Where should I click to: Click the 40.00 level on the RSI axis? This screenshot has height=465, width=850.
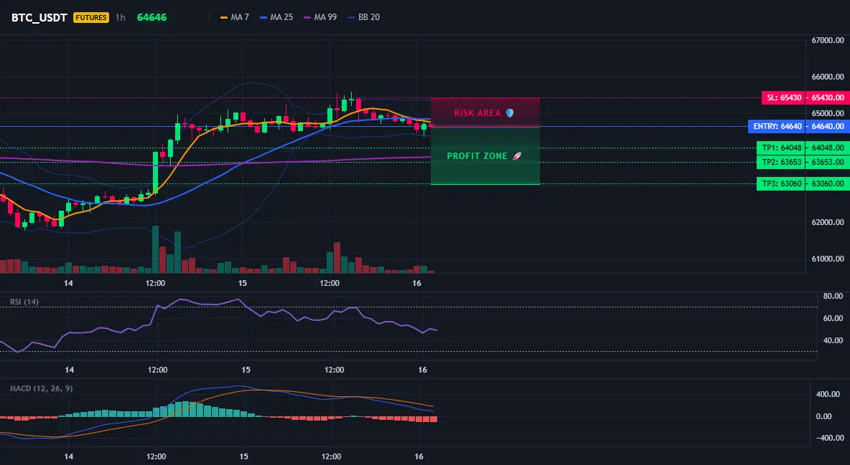(x=833, y=340)
